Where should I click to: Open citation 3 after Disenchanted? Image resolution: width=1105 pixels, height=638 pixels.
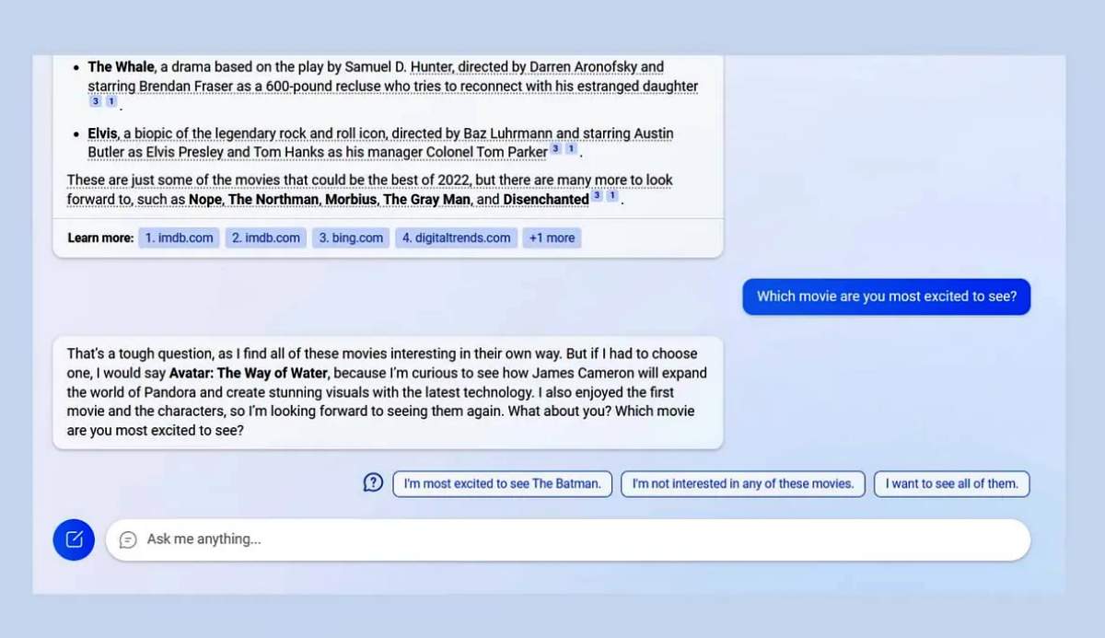[x=597, y=196]
